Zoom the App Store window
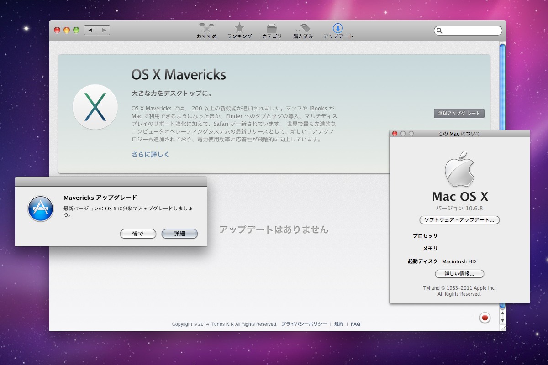The height and width of the screenshot is (365, 548). coord(76,30)
